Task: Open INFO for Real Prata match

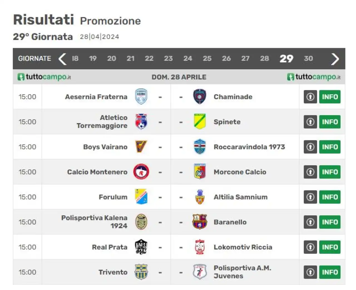Action: [330, 247]
